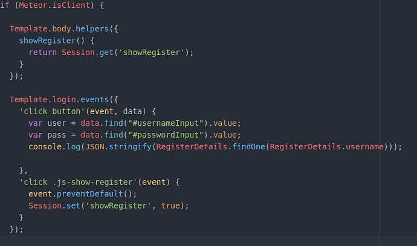Click the '#usernameInput' string

tap(166, 123)
